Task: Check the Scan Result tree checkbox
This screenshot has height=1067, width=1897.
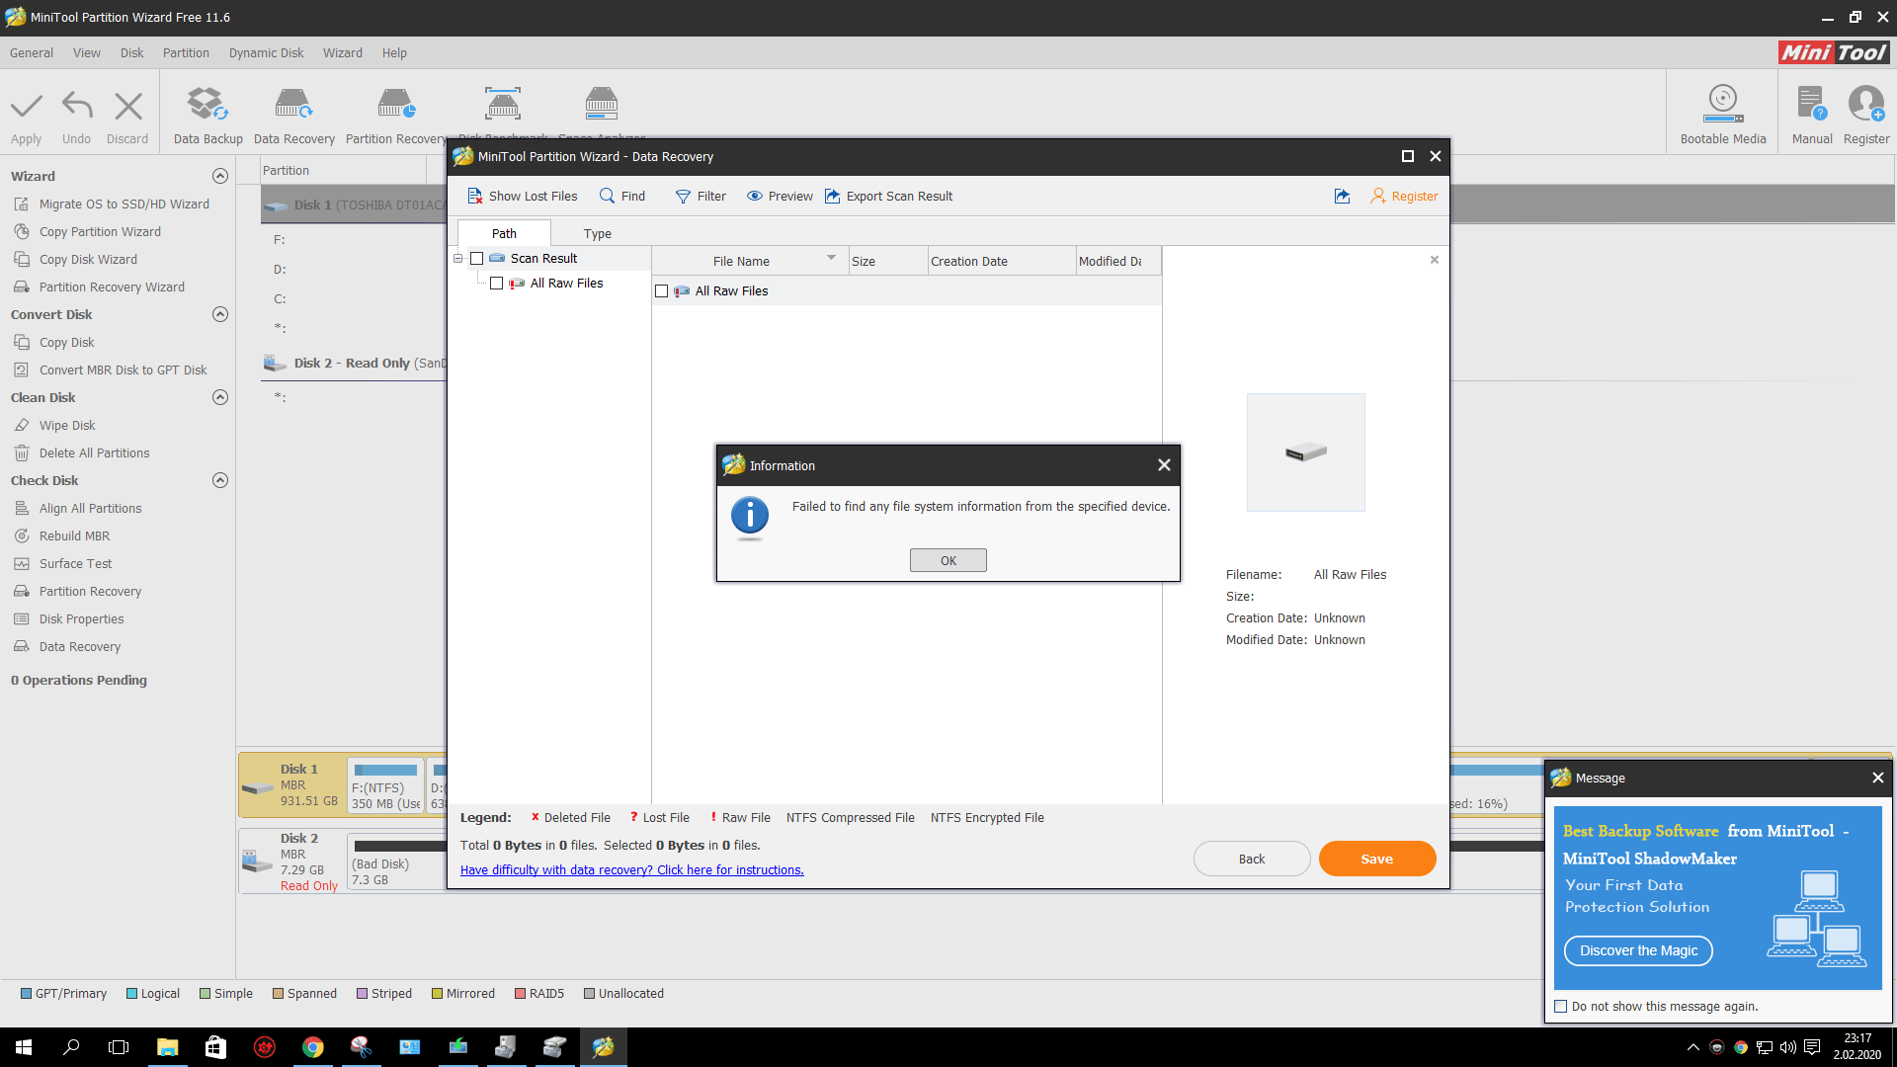Action: (x=477, y=259)
